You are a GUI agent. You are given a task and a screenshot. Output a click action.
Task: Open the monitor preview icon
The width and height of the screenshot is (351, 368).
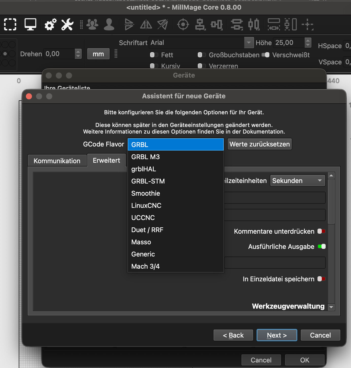coord(30,25)
